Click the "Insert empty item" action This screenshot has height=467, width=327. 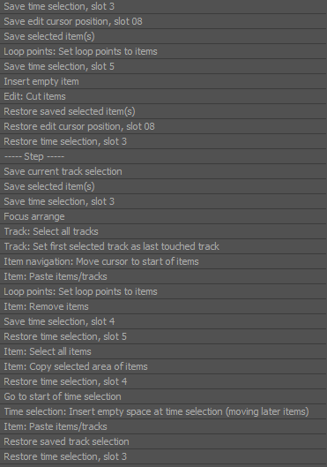click(163, 81)
